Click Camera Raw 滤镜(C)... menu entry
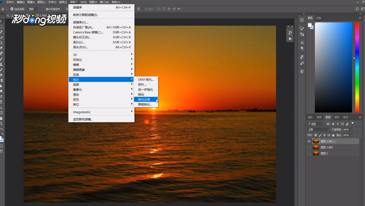 (x=102, y=32)
